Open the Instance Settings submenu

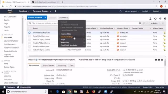pos(72,37)
